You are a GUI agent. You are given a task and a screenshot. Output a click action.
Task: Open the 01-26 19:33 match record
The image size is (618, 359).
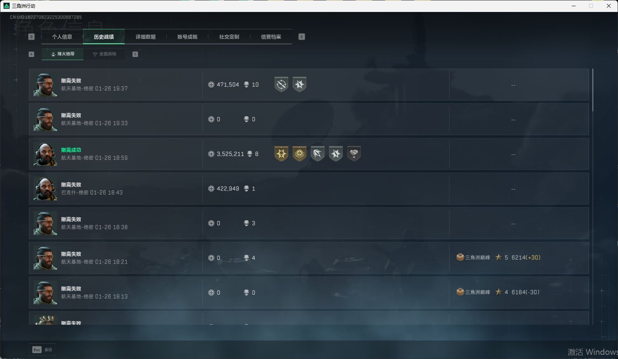coord(309,119)
